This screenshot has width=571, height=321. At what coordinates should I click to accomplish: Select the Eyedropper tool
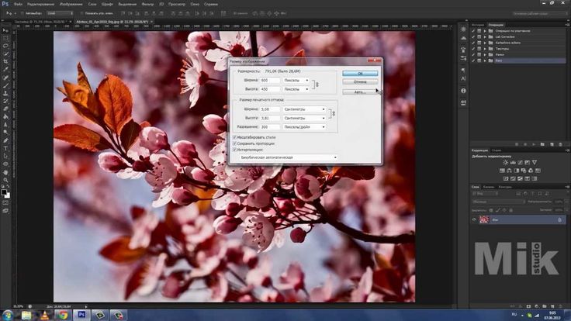tap(5, 69)
